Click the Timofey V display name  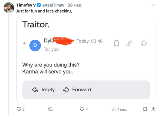click(x=26, y=5)
